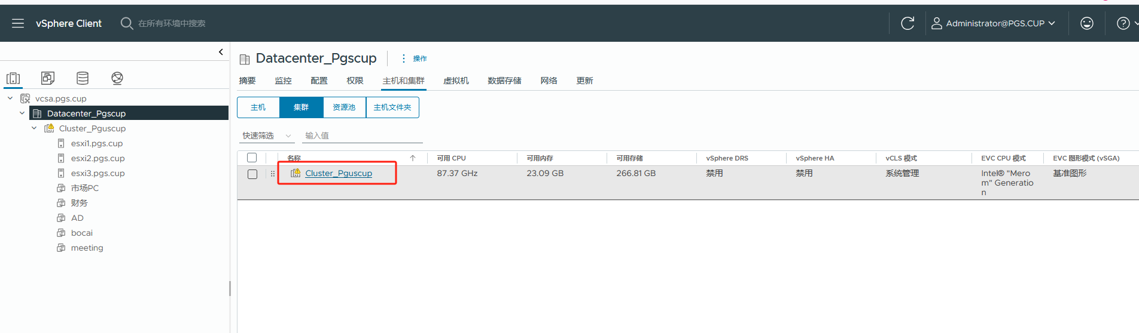Click the vCLS 模式 column header
The height and width of the screenshot is (333, 1139).
tap(901, 158)
